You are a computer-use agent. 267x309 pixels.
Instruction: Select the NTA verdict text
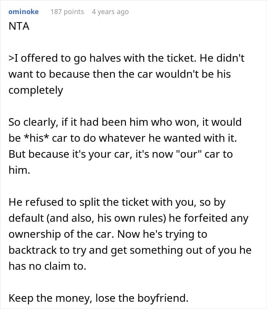point(19,26)
